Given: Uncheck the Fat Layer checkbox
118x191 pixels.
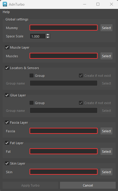Looking at the screenshot, I should coord(7,143).
